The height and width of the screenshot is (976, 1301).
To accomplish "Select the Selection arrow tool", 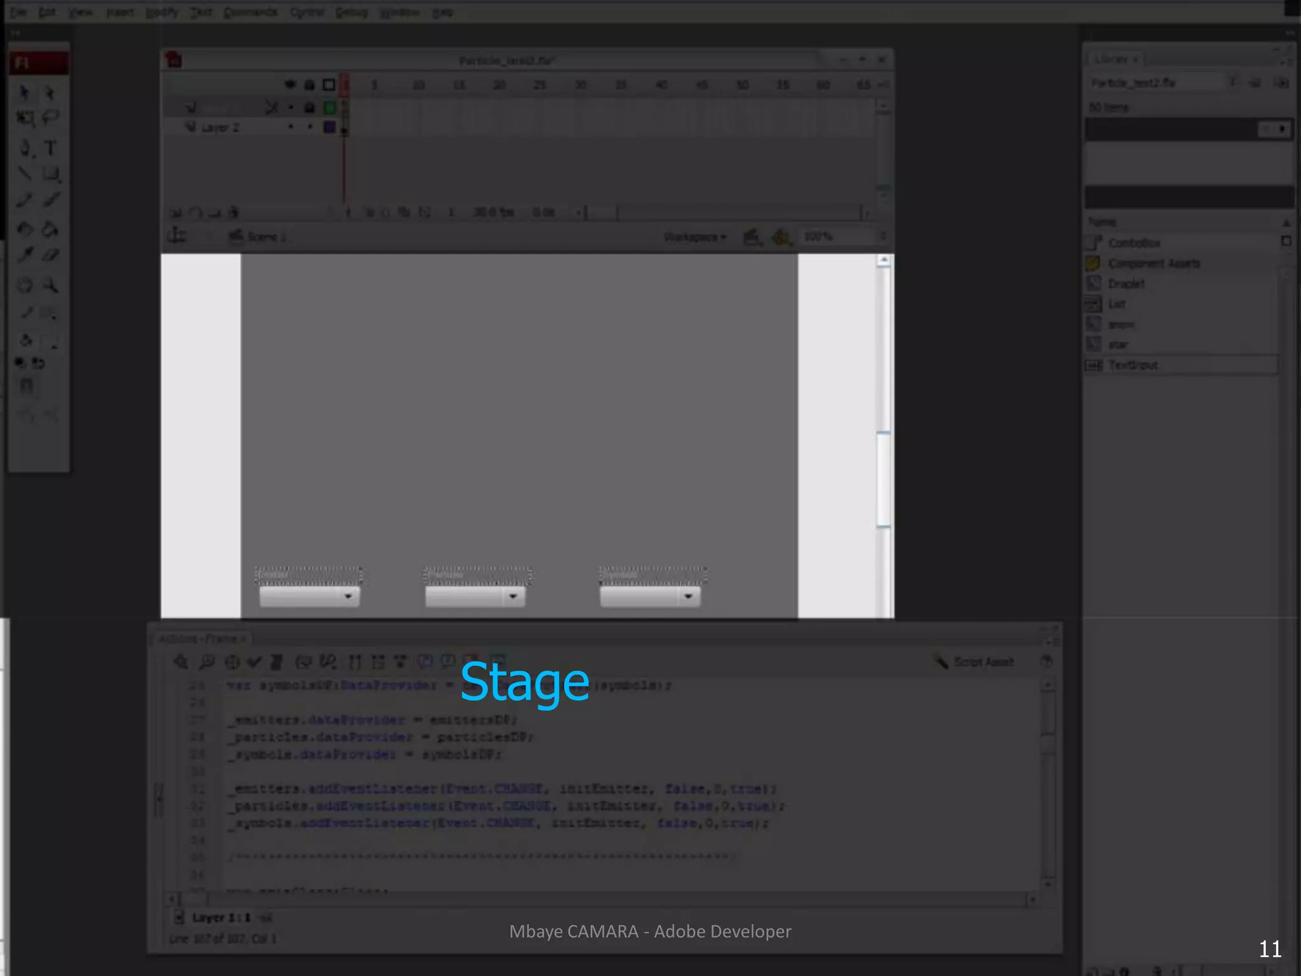I will [x=24, y=93].
